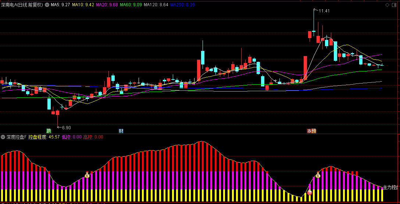
Task: Click the red ball signal icon
Action: 310,193
